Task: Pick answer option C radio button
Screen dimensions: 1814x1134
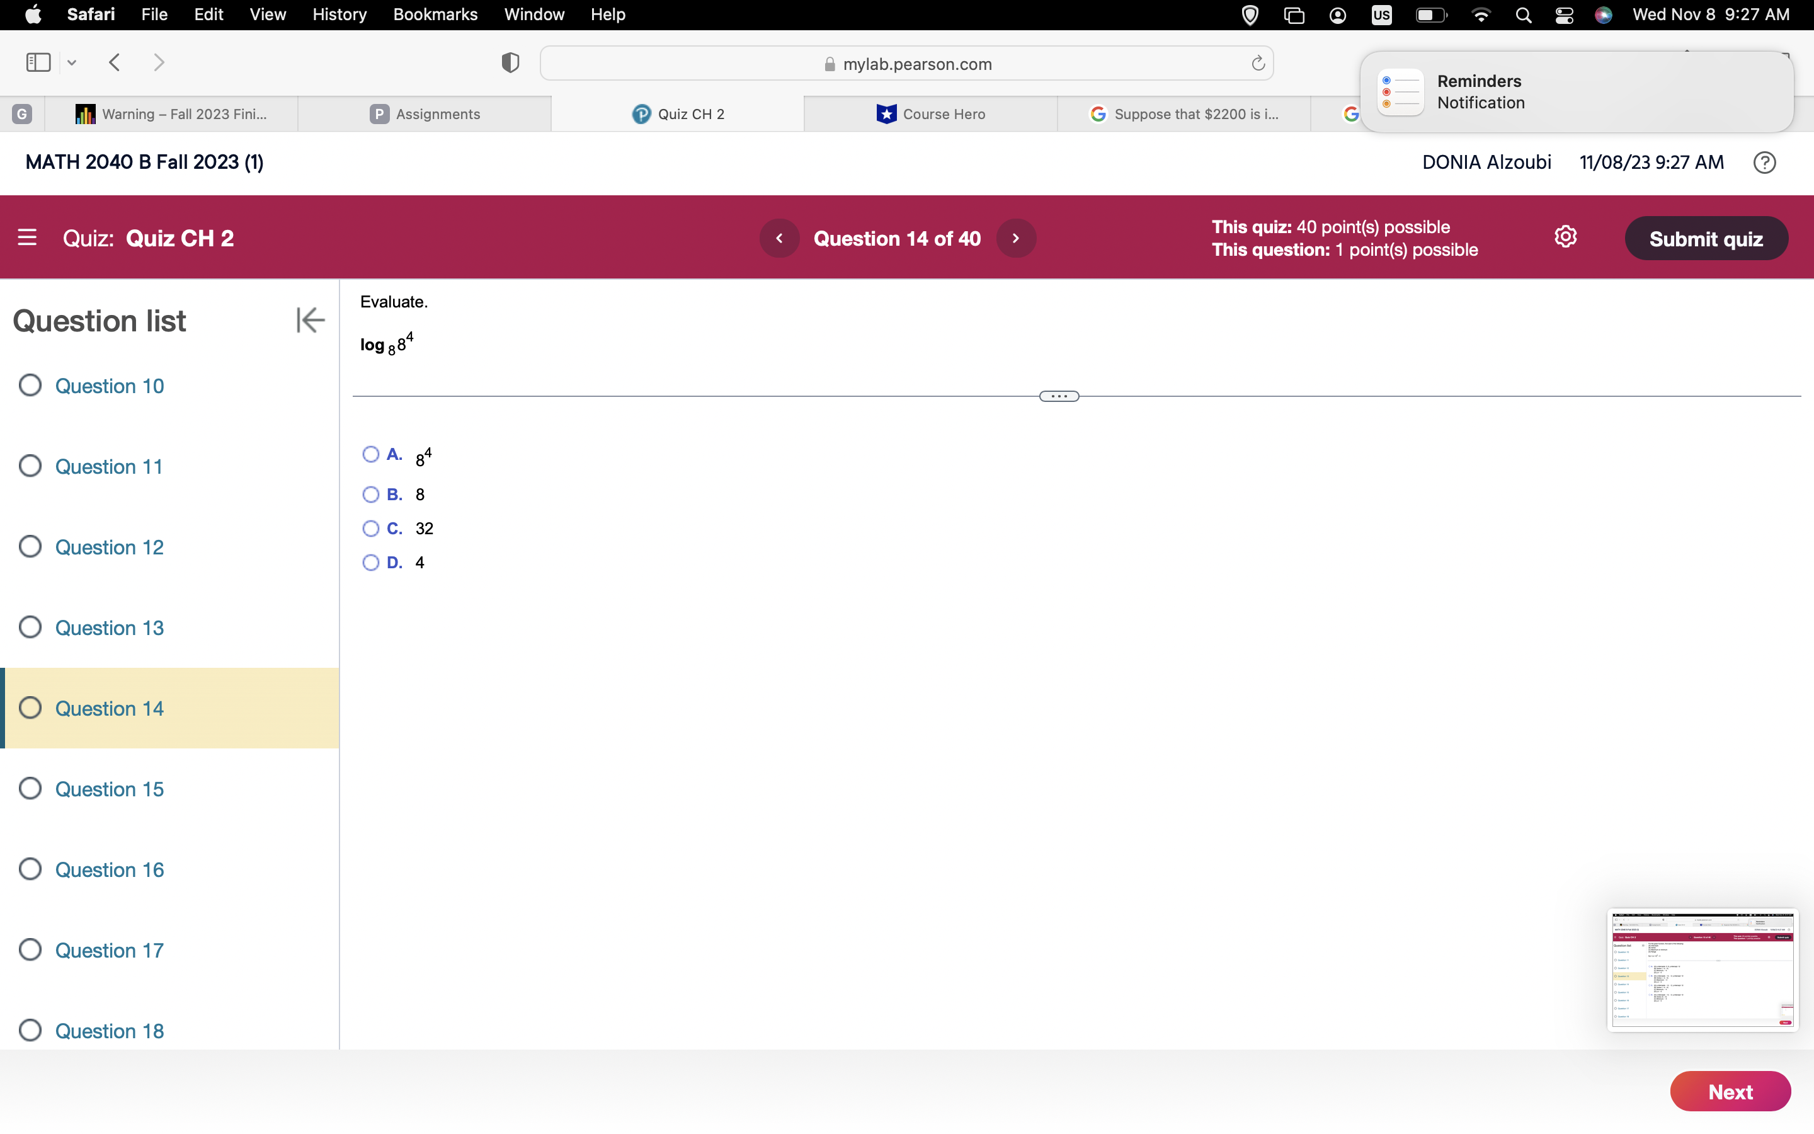Action: coord(370,529)
